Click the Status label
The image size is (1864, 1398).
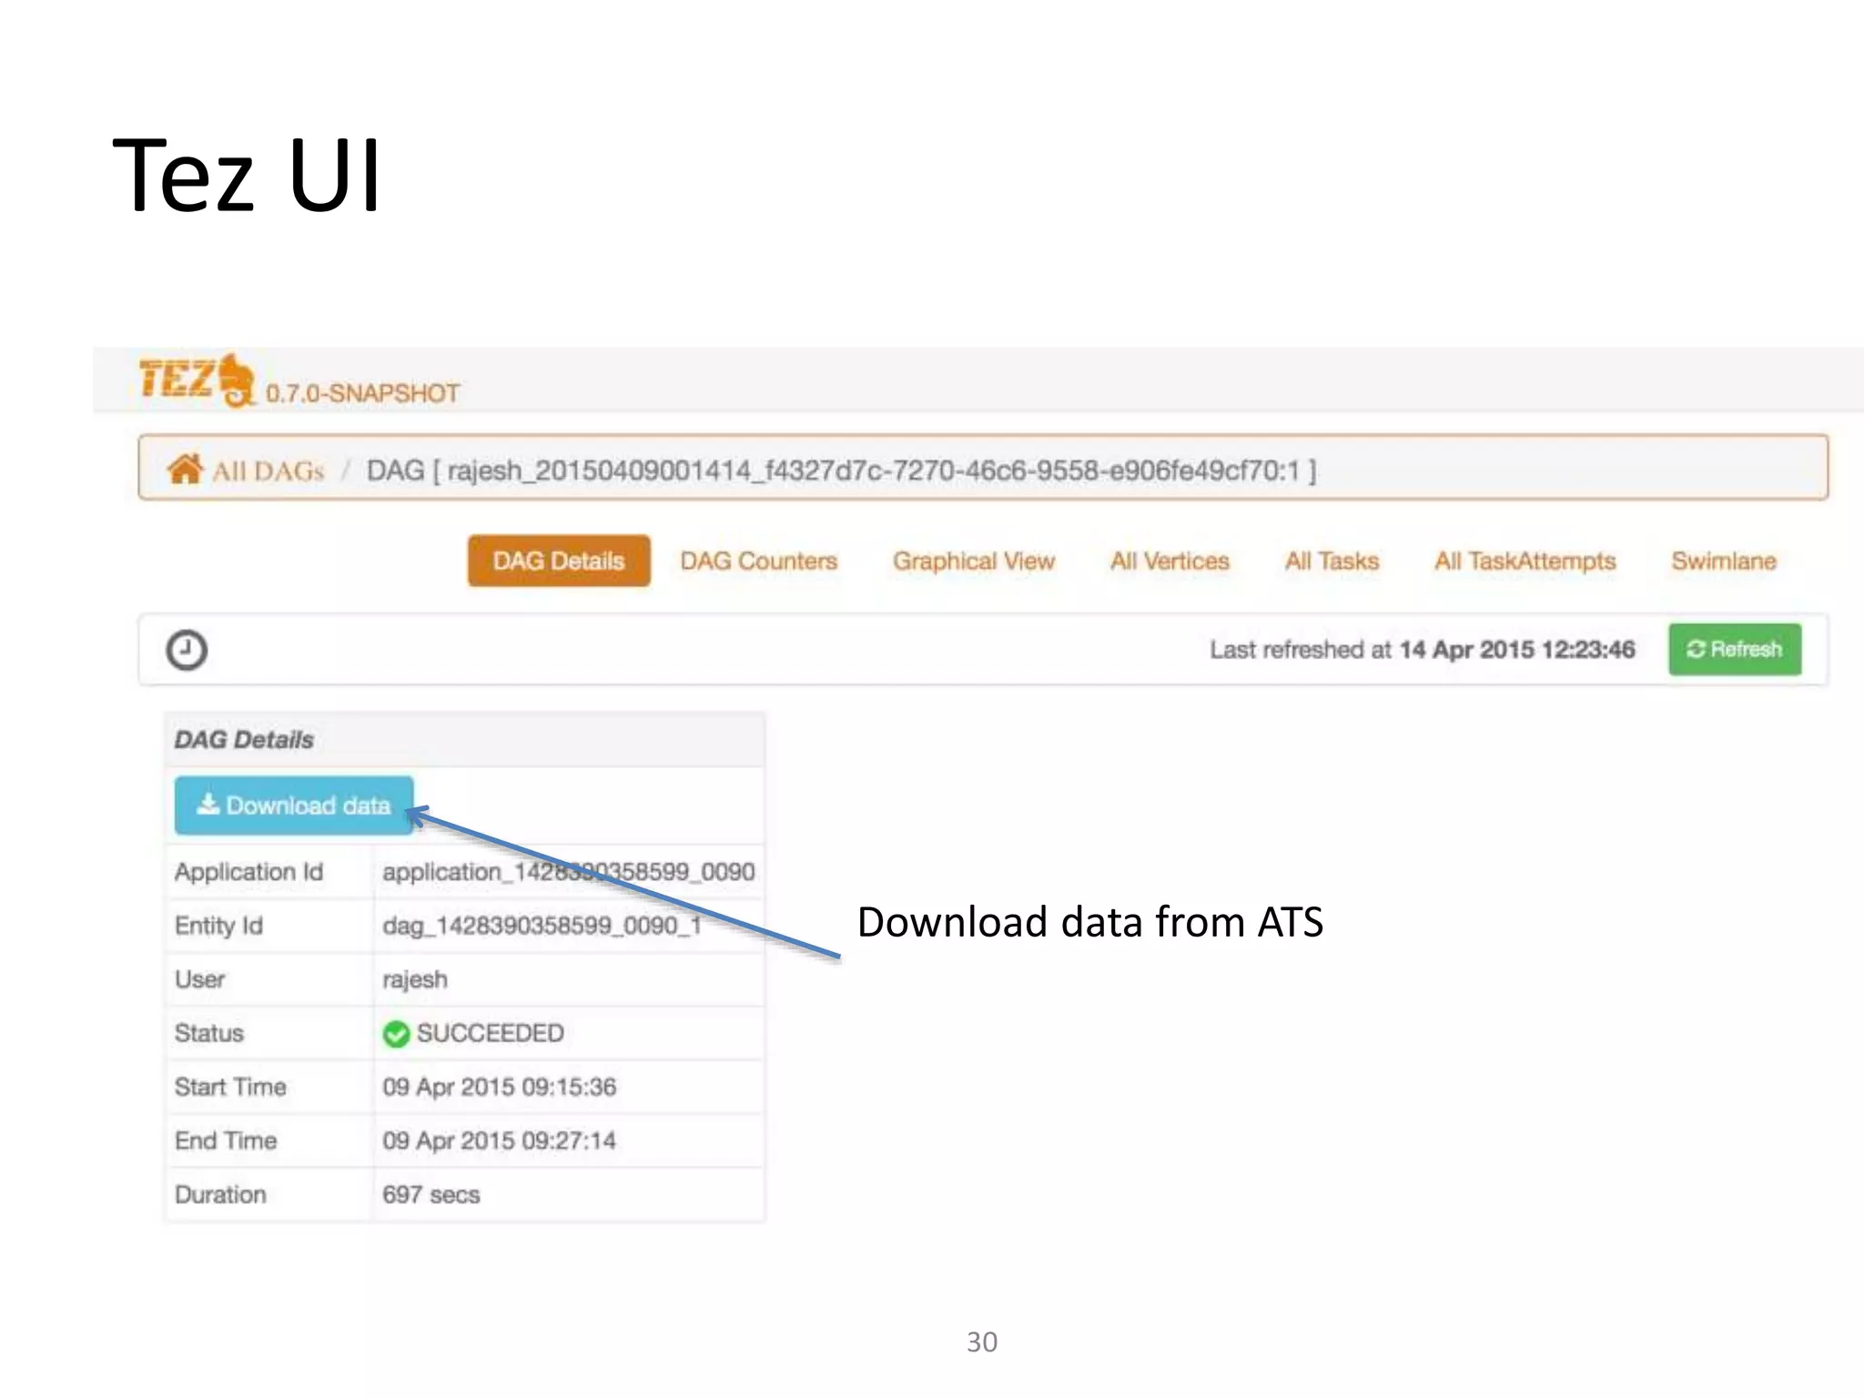[209, 1033]
